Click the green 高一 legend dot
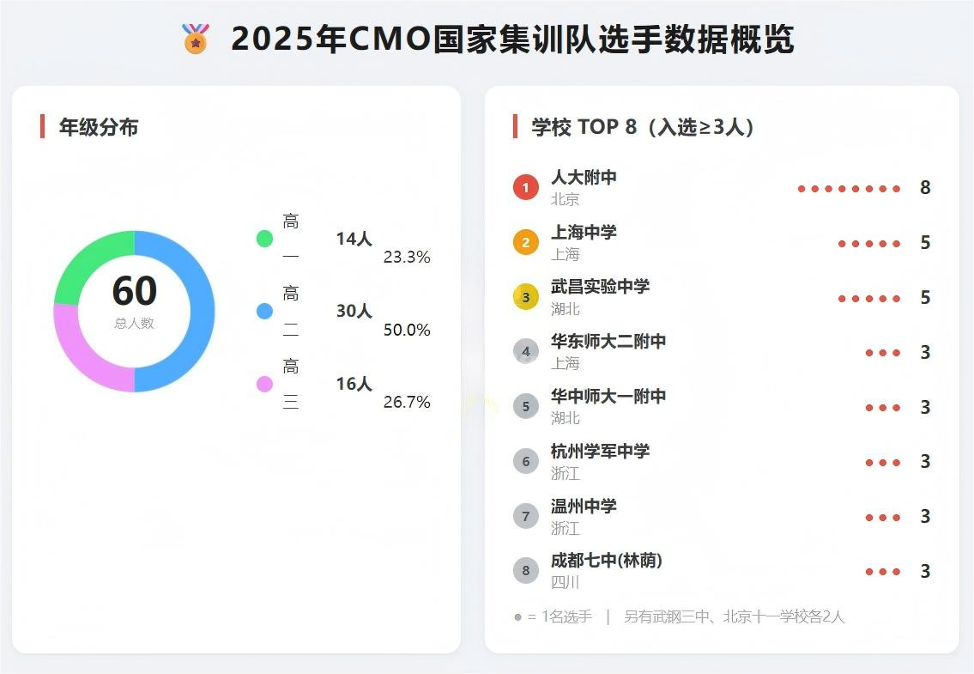Screen dimensions: 974x674 264,239
